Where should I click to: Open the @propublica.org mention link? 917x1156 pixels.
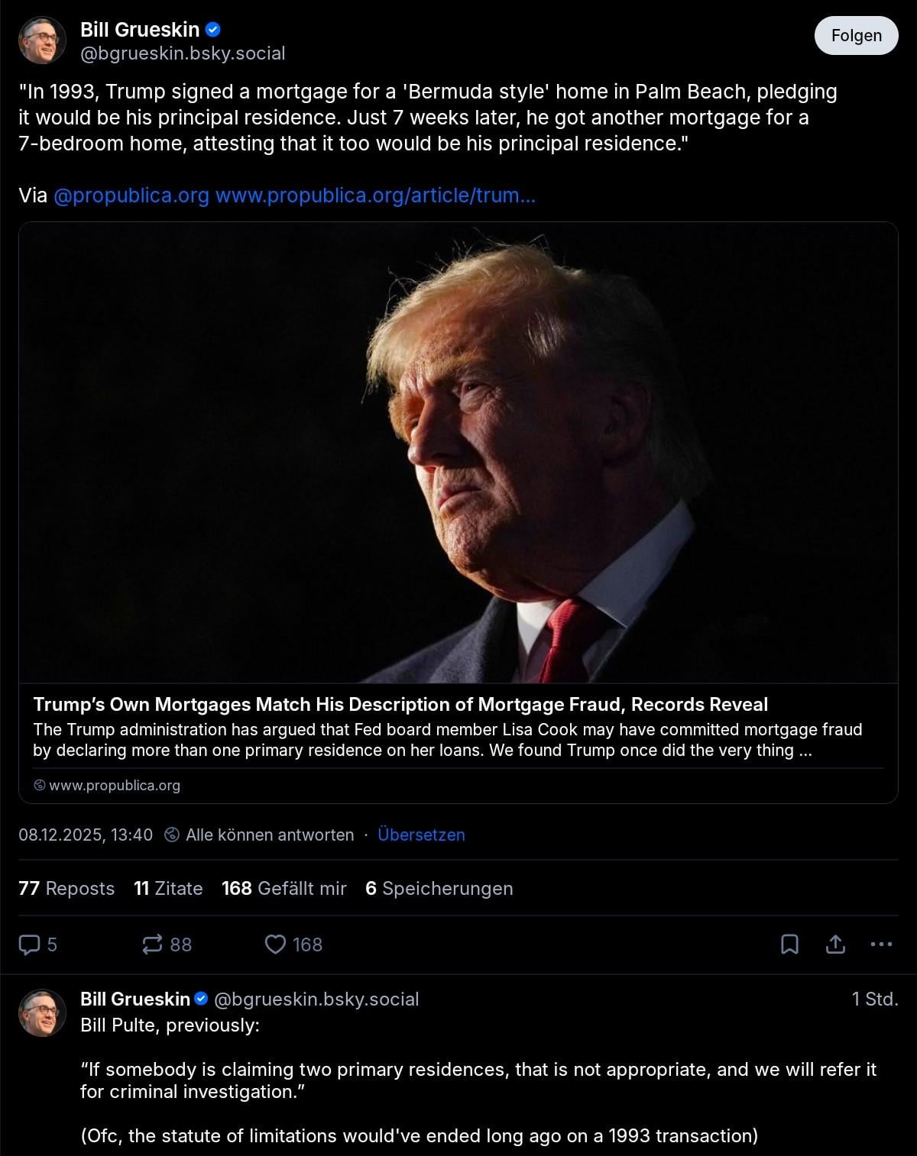131,195
